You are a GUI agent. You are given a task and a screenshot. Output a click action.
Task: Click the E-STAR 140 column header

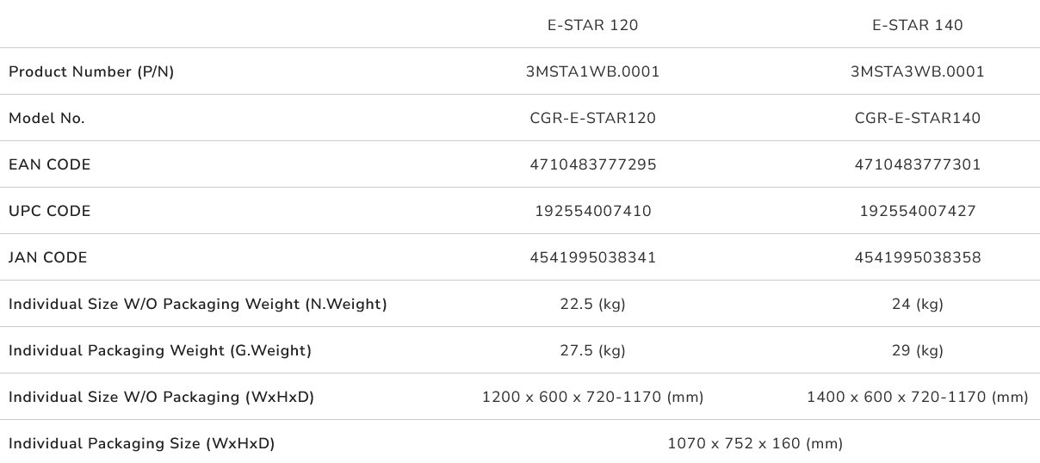917,25
